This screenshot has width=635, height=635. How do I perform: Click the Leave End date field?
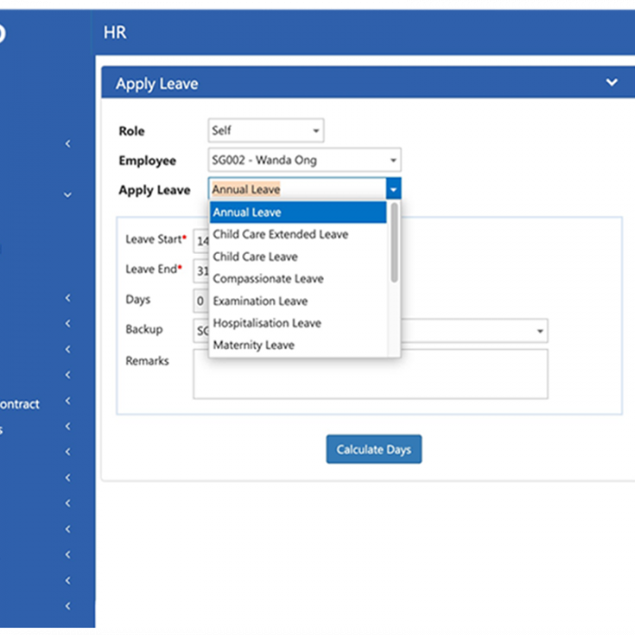(200, 270)
